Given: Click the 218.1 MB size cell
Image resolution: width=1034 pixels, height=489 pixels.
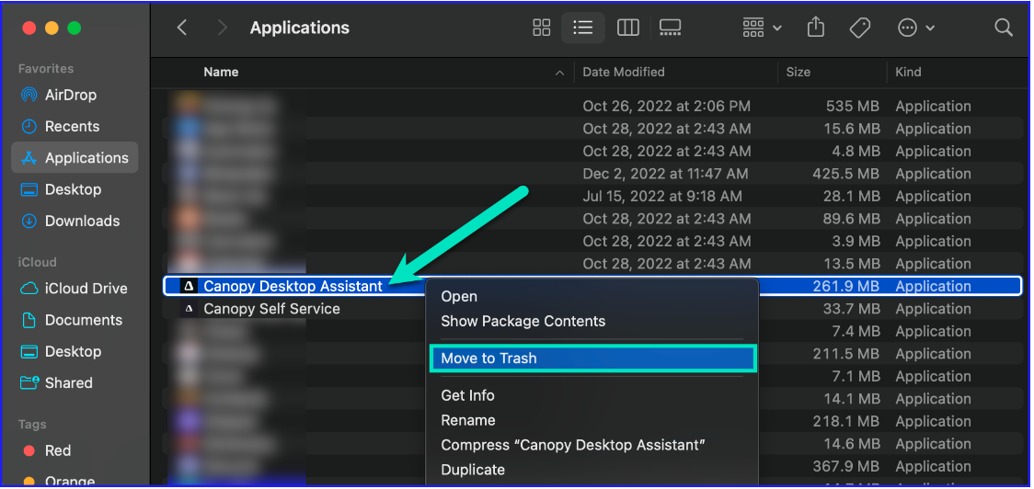Looking at the screenshot, I should (847, 421).
